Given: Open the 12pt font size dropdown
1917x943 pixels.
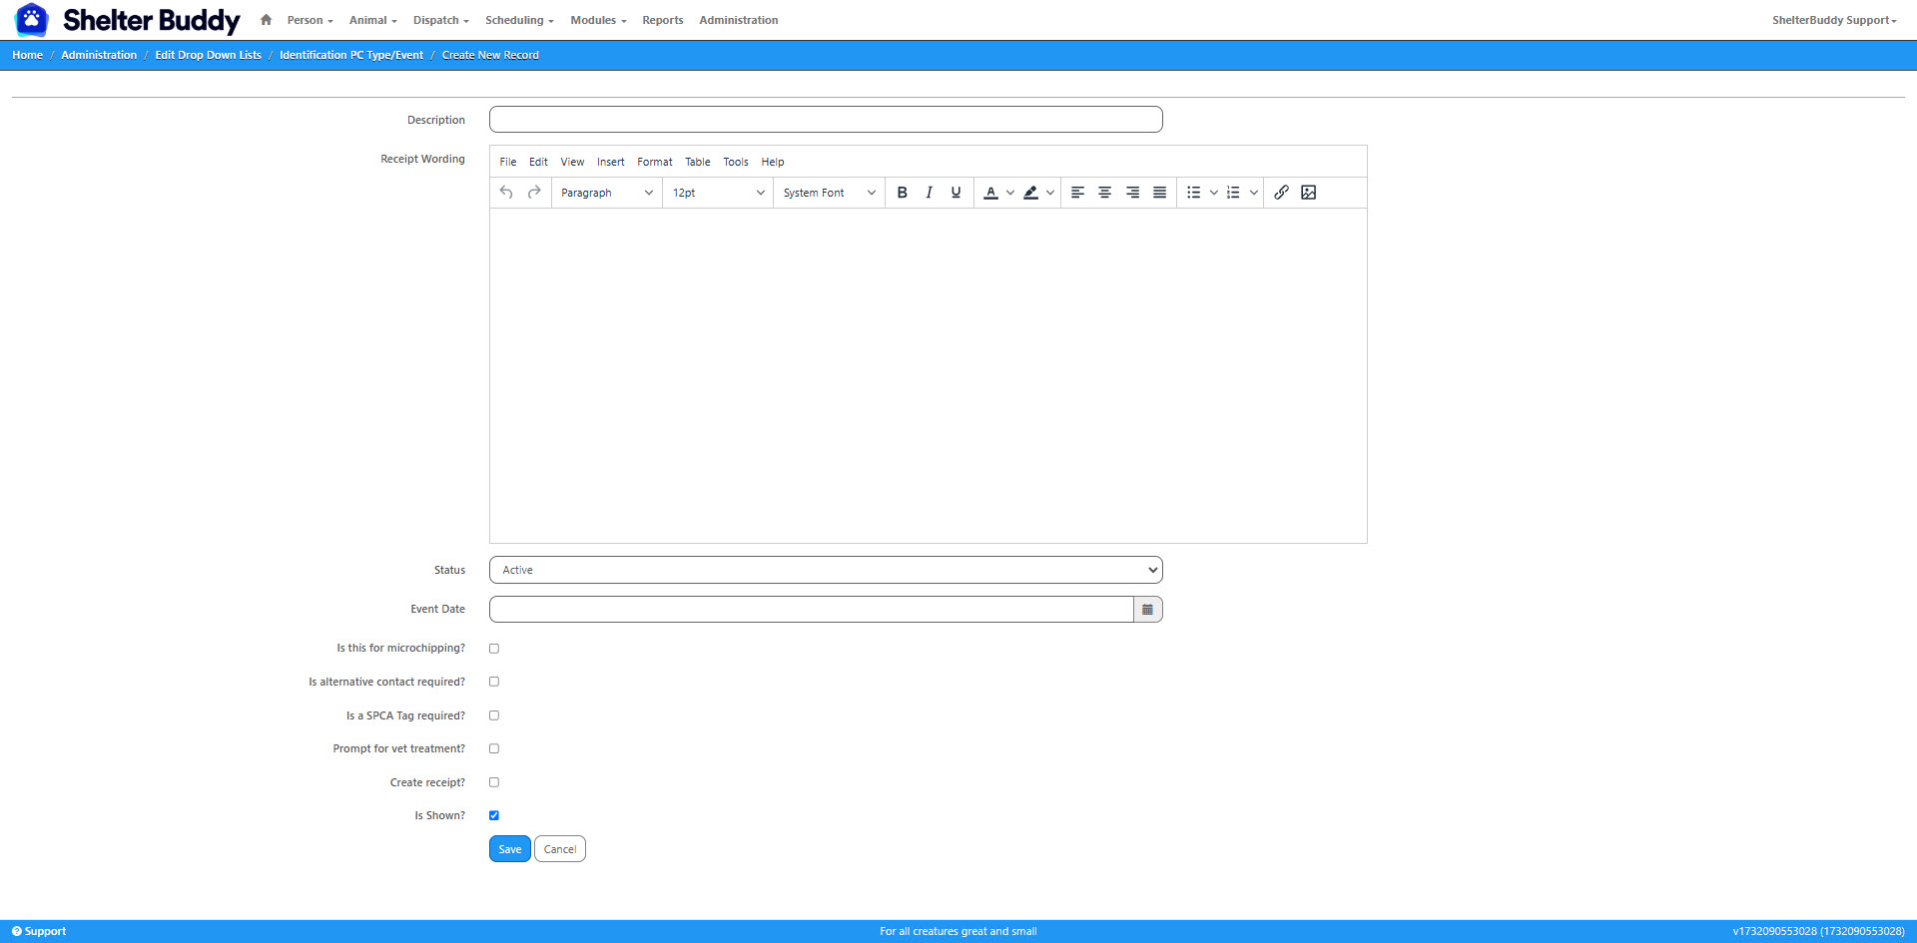Looking at the screenshot, I should [x=717, y=193].
